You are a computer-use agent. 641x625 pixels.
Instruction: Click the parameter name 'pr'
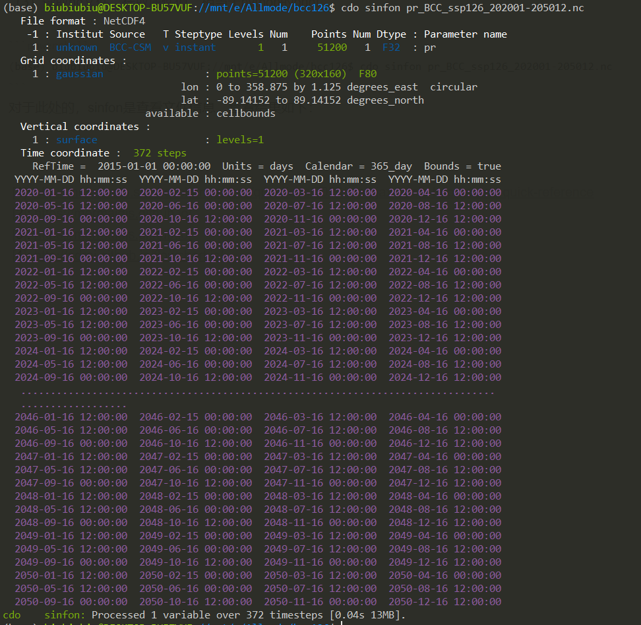tap(430, 48)
